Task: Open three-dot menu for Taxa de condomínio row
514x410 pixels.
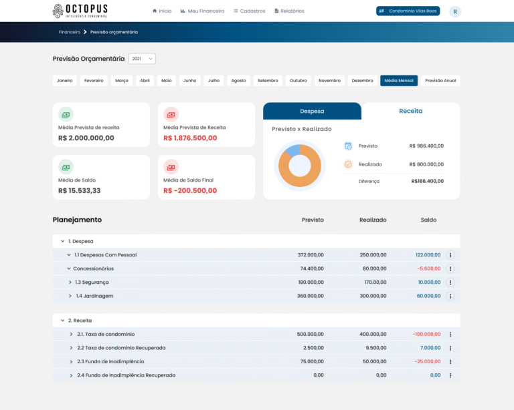Action: [450, 335]
